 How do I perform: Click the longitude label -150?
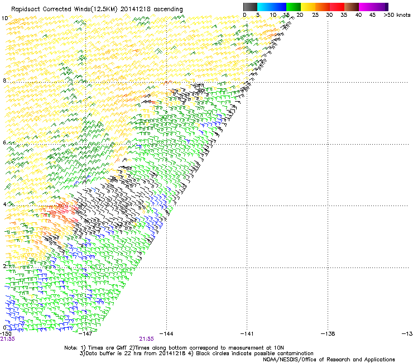pos(6,334)
